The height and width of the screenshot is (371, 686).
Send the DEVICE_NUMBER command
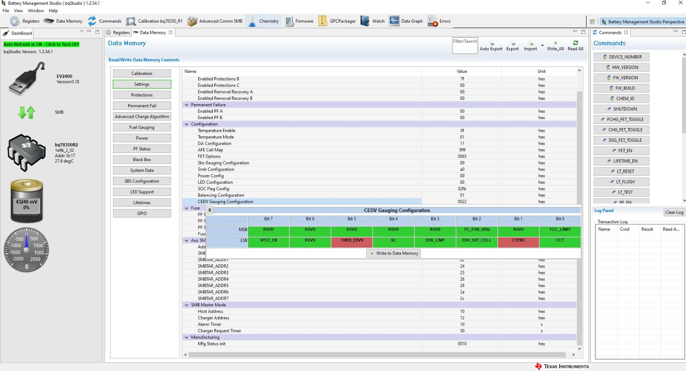click(x=621, y=57)
